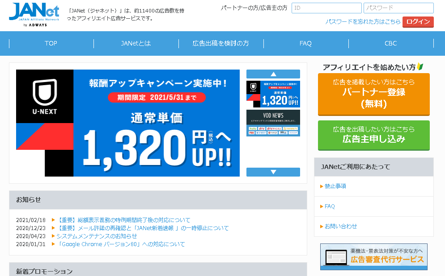Image resolution: width=445 pixels, height=276 pixels.
Task: Click the 広告審査代行サービス banner
Action: pyautogui.click(x=374, y=257)
